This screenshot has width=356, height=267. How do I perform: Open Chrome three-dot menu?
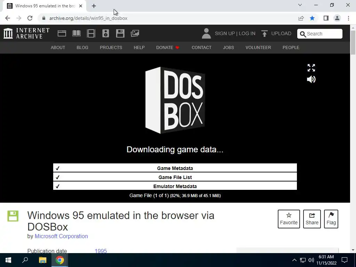(348, 18)
